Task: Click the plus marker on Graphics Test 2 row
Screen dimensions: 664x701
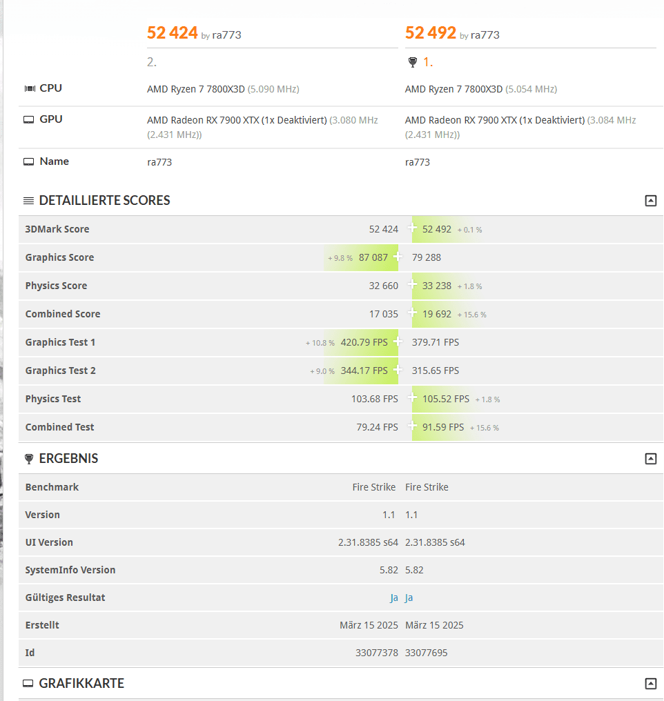Action: [398, 370]
